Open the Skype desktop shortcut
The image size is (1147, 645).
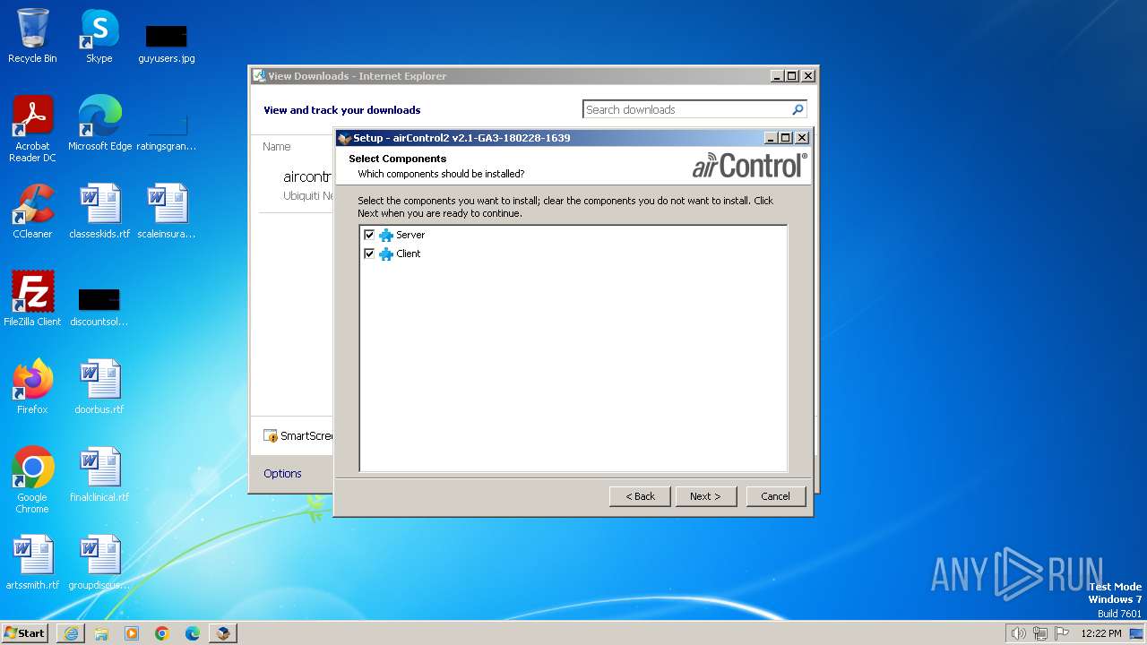[99, 36]
